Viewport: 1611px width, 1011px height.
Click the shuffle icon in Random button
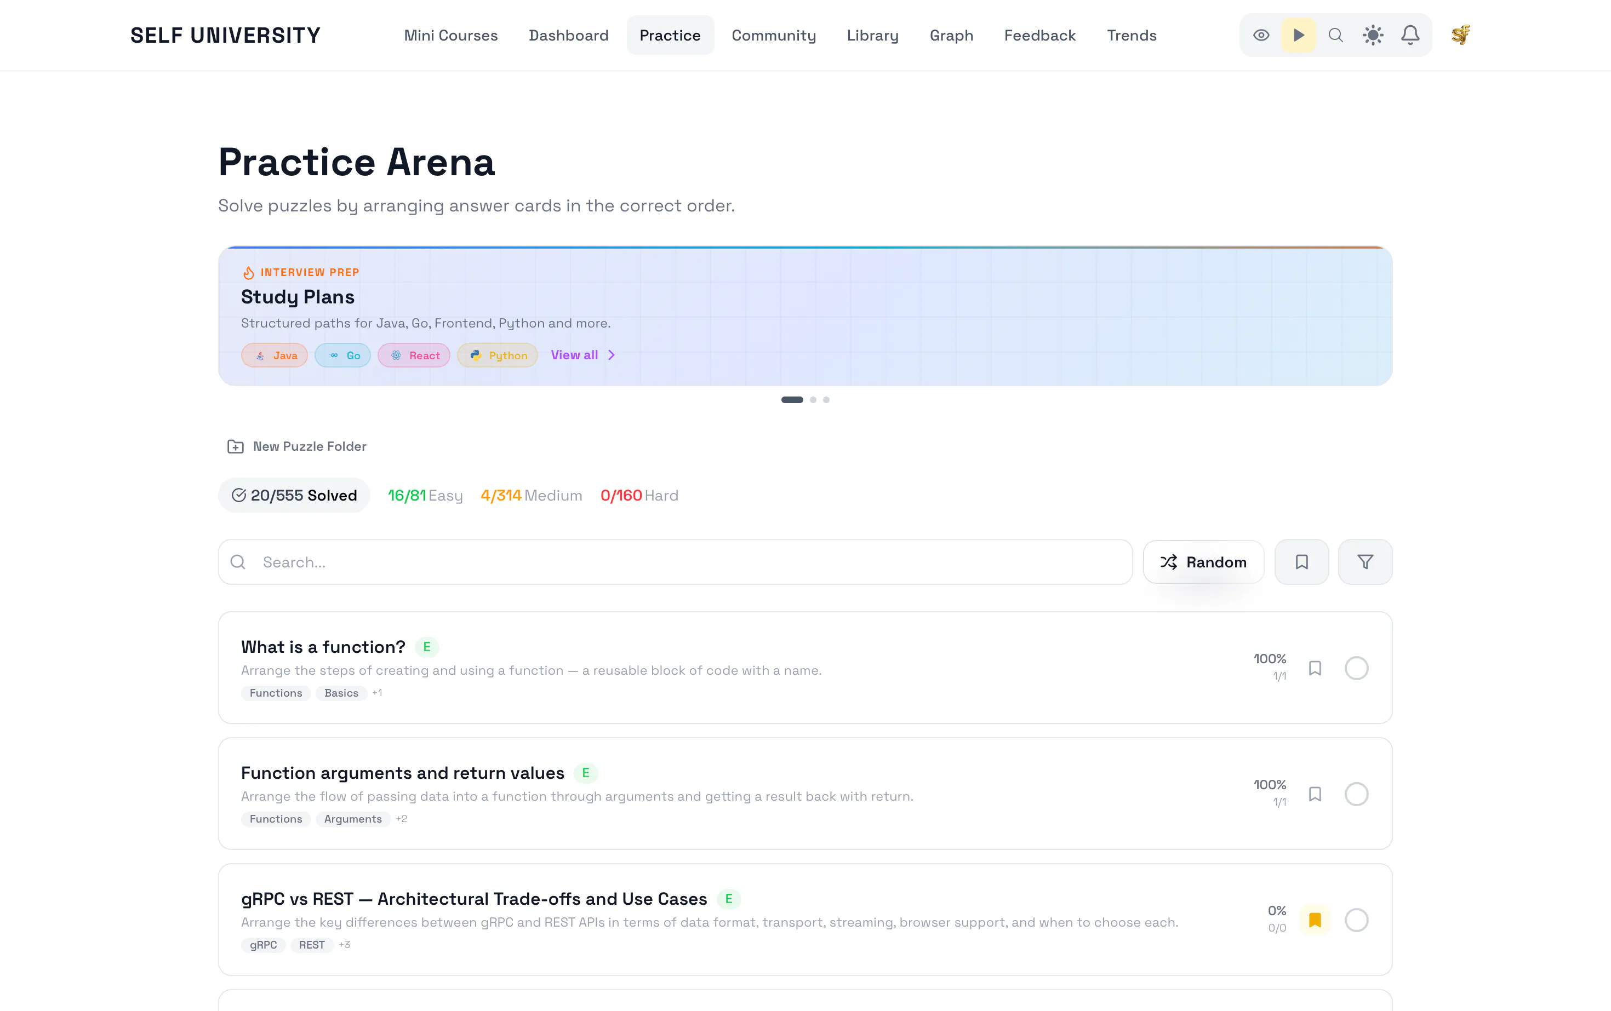point(1168,562)
